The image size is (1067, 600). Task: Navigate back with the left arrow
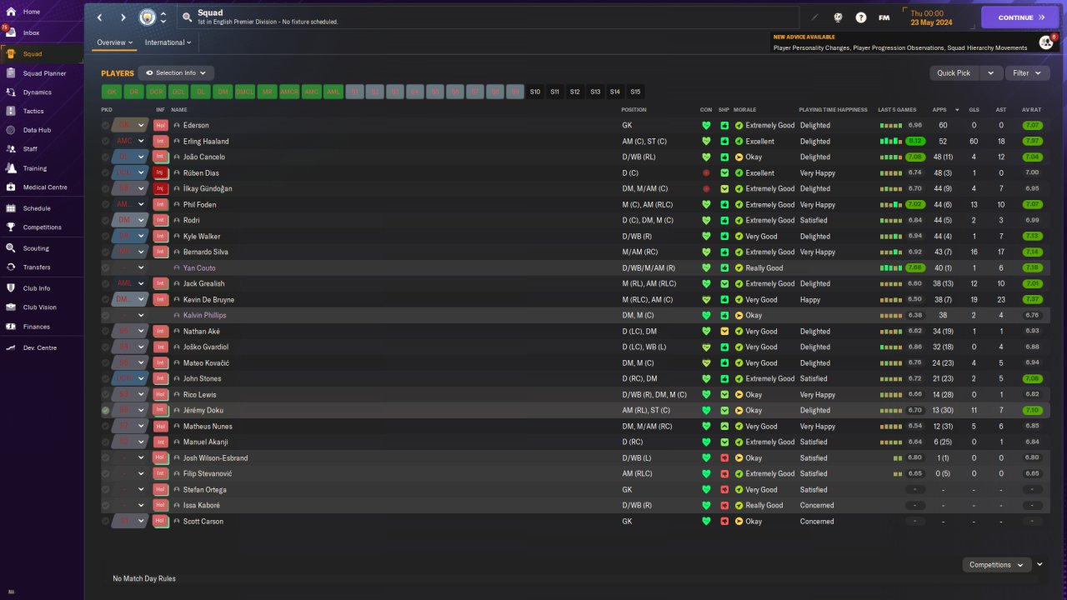[100, 17]
